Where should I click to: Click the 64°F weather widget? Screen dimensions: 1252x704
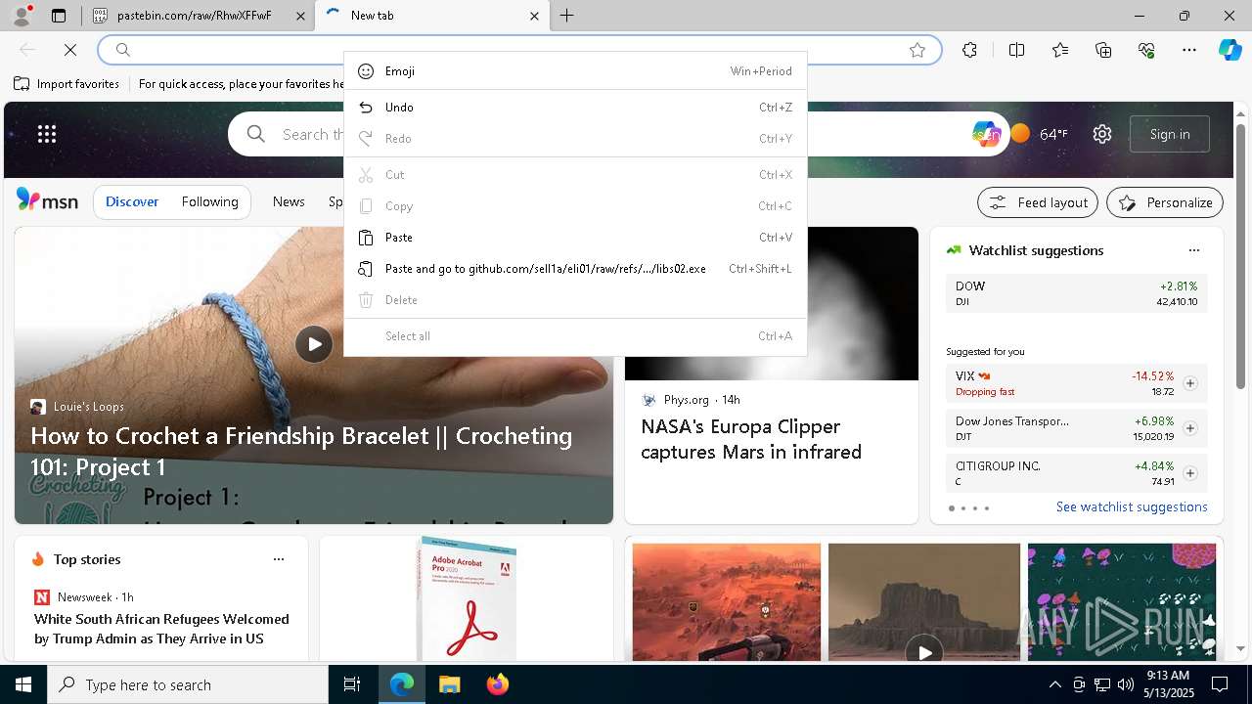[x=1040, y=134]
